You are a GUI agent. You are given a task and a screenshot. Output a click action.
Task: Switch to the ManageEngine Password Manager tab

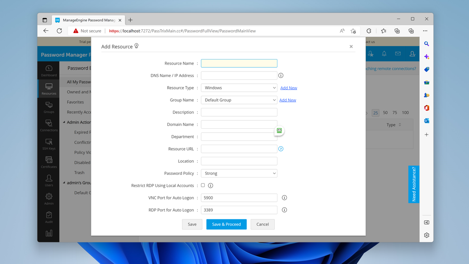(87, 20)
